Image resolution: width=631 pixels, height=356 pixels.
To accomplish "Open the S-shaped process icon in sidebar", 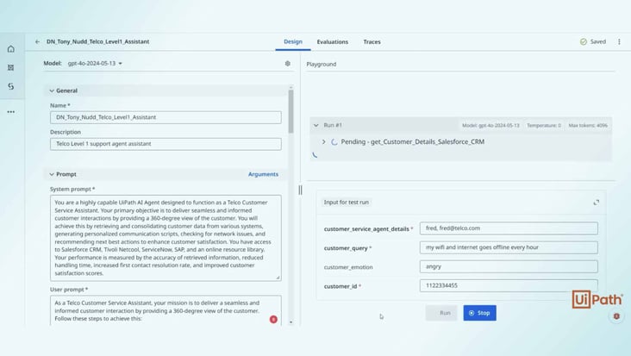I will pos(11,86).
